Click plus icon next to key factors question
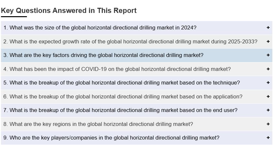 click(268, 55)
